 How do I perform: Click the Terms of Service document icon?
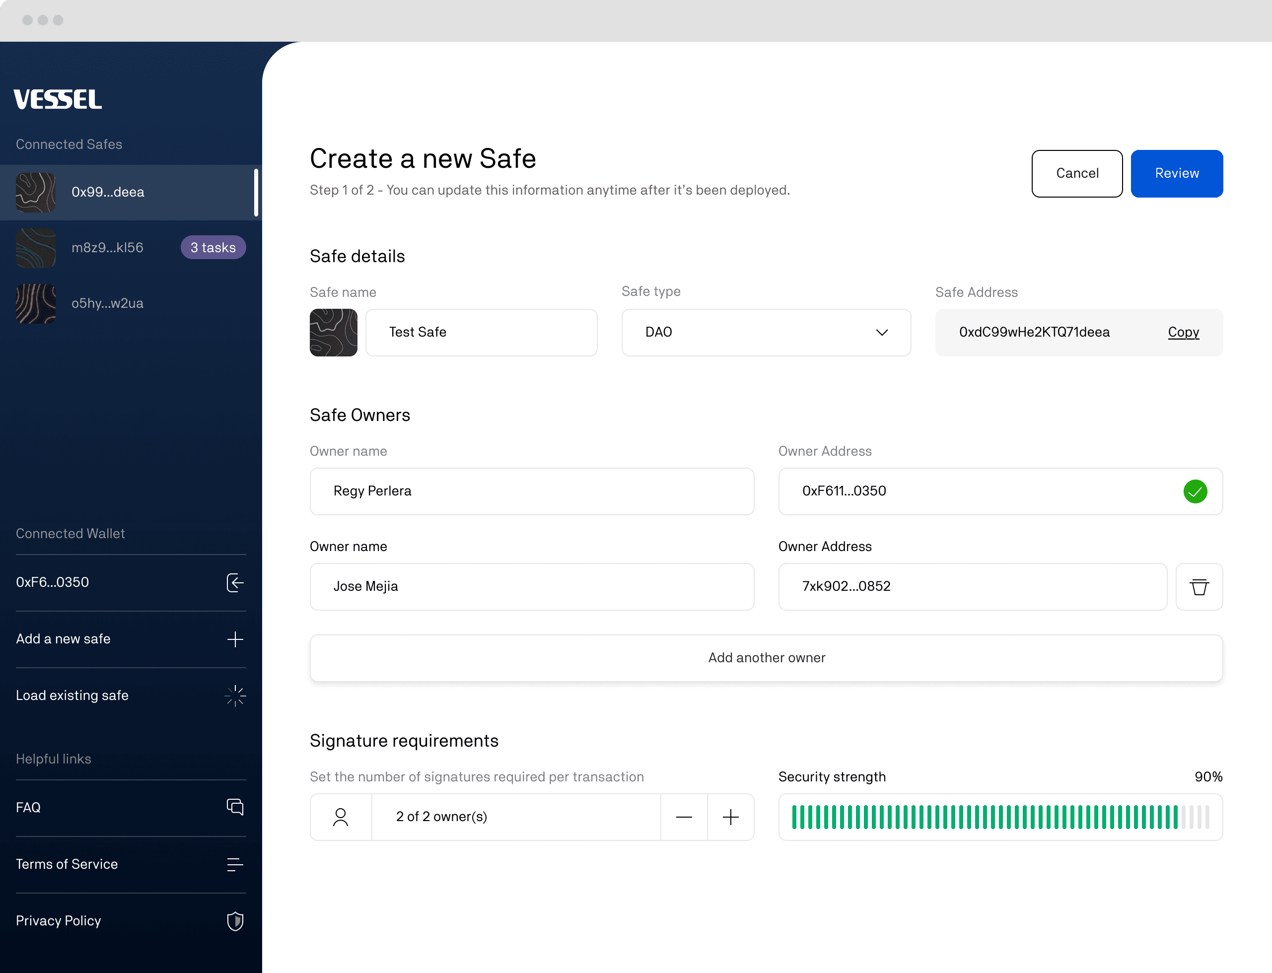[x=235, y=864]
